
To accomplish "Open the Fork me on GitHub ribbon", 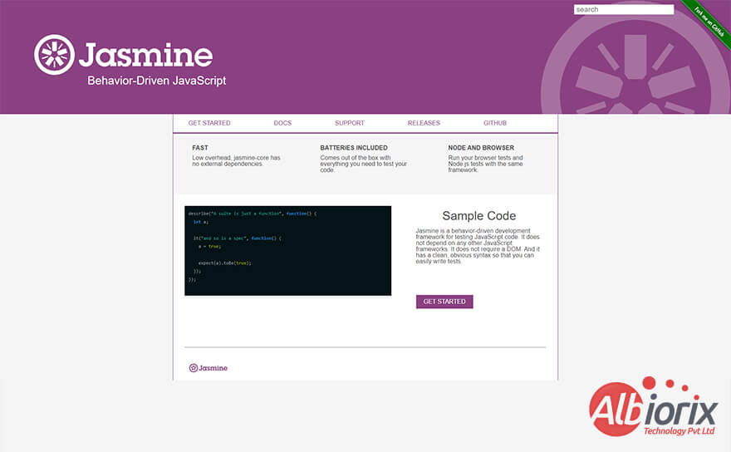I will pyautogui.click(x=708, y=20).
